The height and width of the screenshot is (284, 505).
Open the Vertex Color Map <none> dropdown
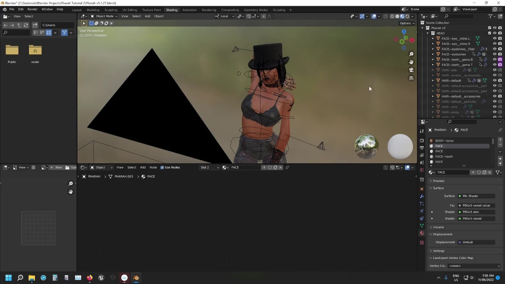(475, 266)
